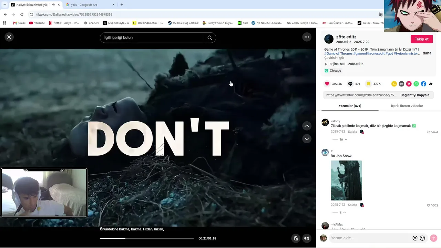Image resolution: width=441 pixels, height=248 pixels.
Task: View site information icon in address bar
Action: click(32, 14)
